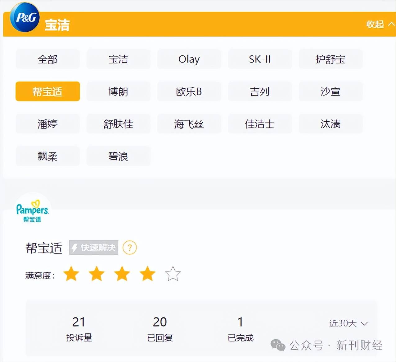Pick the 海飞丝 brand filter

pyautogui.click(x=189, y=124)
